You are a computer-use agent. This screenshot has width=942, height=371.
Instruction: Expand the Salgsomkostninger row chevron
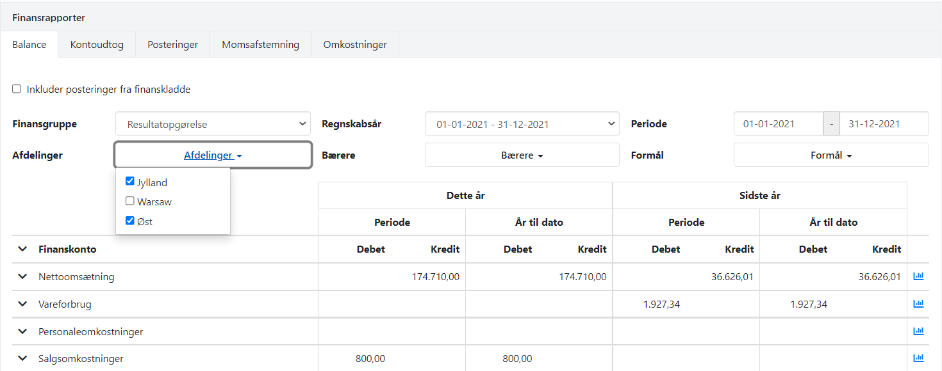23,359
